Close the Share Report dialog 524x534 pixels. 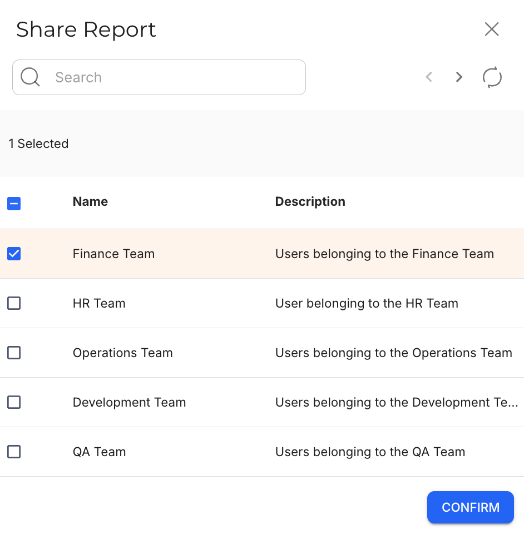pyautogui.click(x=492, y=29)
